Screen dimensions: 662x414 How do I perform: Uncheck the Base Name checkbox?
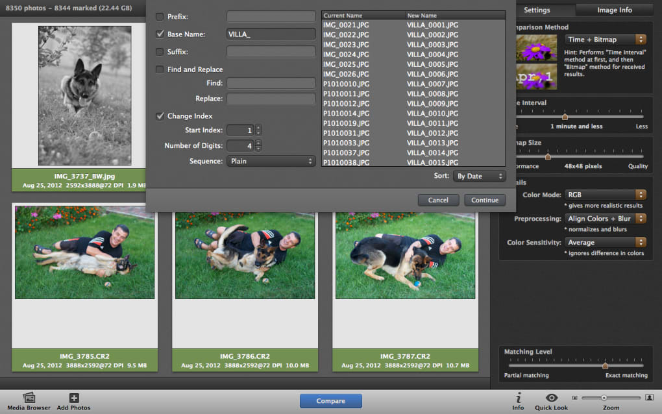click(160, 34)
